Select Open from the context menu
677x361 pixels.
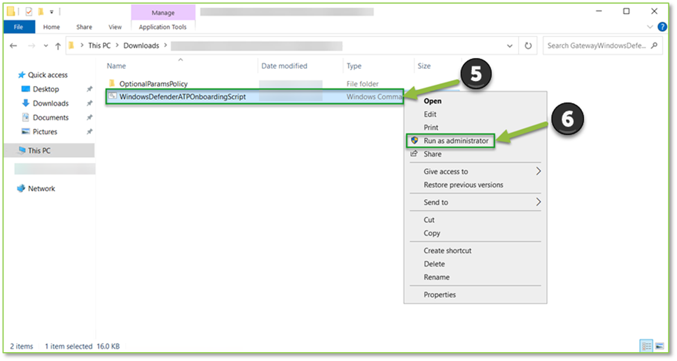coord(432,100)
